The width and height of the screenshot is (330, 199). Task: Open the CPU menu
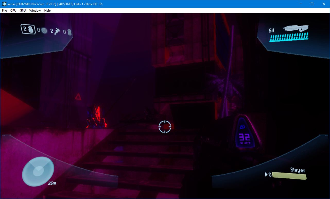pos(13,11)
